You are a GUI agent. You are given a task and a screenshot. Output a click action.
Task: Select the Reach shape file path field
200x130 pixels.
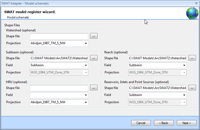click(157, 58)
